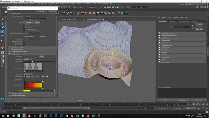
Task: Open the Mesh Tools menu
Action: click(x=52, y=4)
